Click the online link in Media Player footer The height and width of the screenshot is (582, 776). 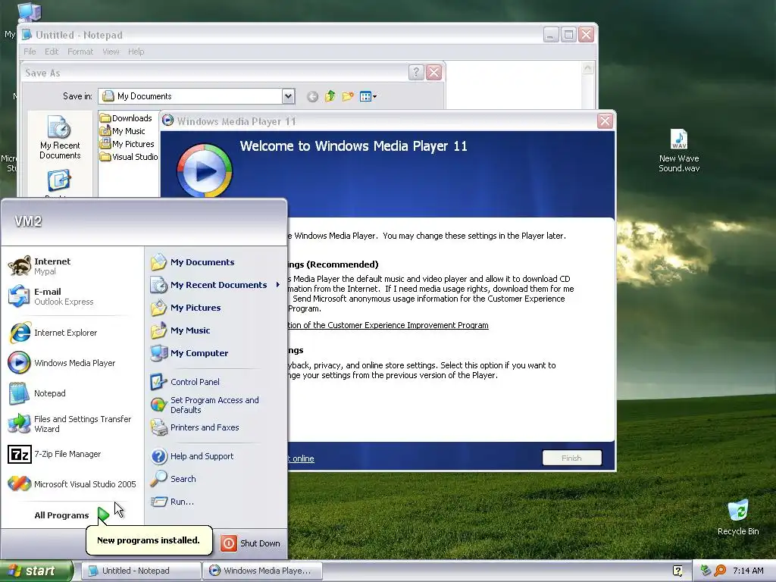click(x=302, y=458)
